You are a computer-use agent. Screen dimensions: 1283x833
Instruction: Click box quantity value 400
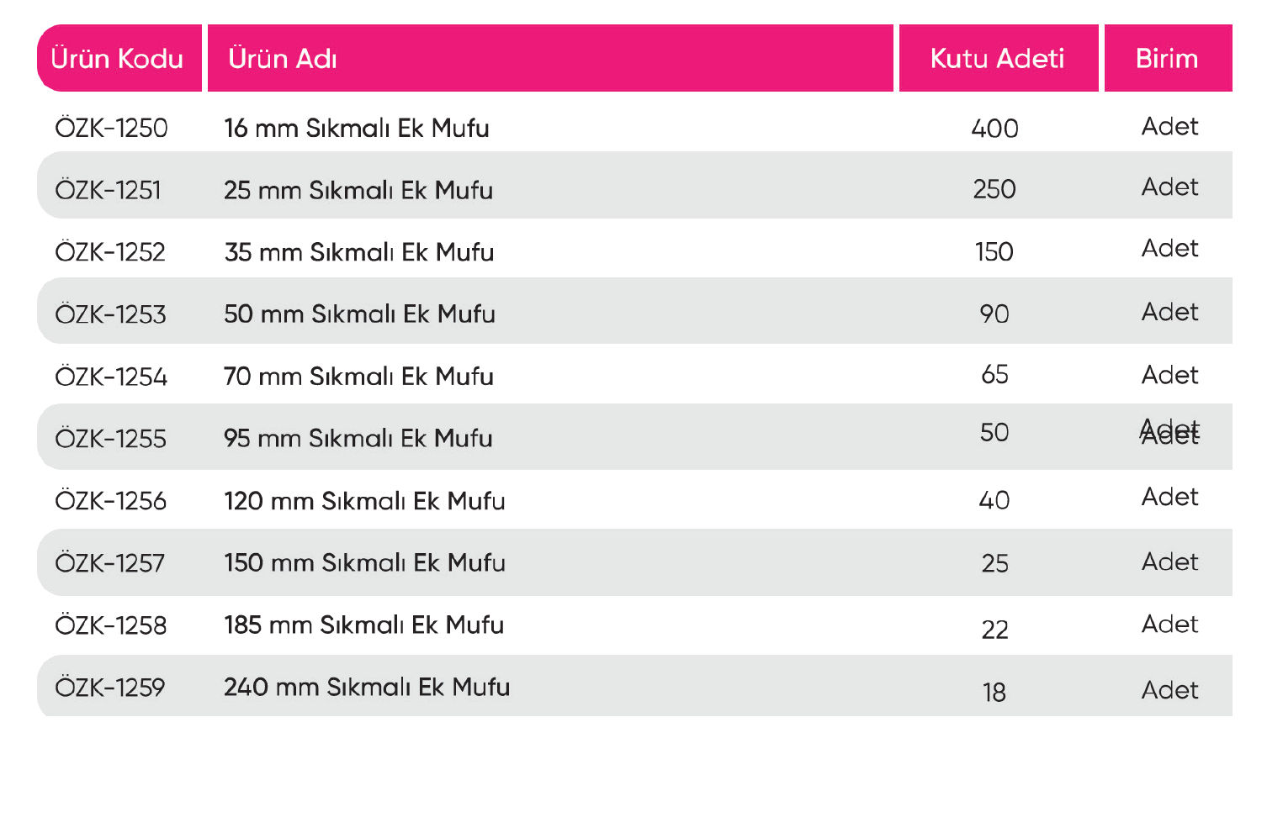coord(994,129)
